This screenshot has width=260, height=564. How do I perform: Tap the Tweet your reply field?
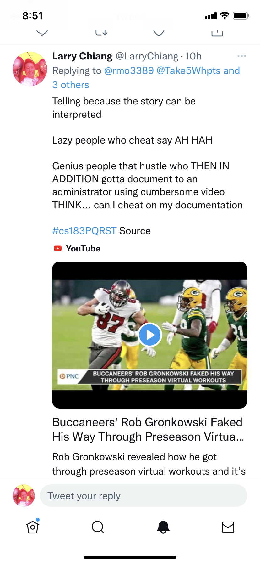point(144,496)
